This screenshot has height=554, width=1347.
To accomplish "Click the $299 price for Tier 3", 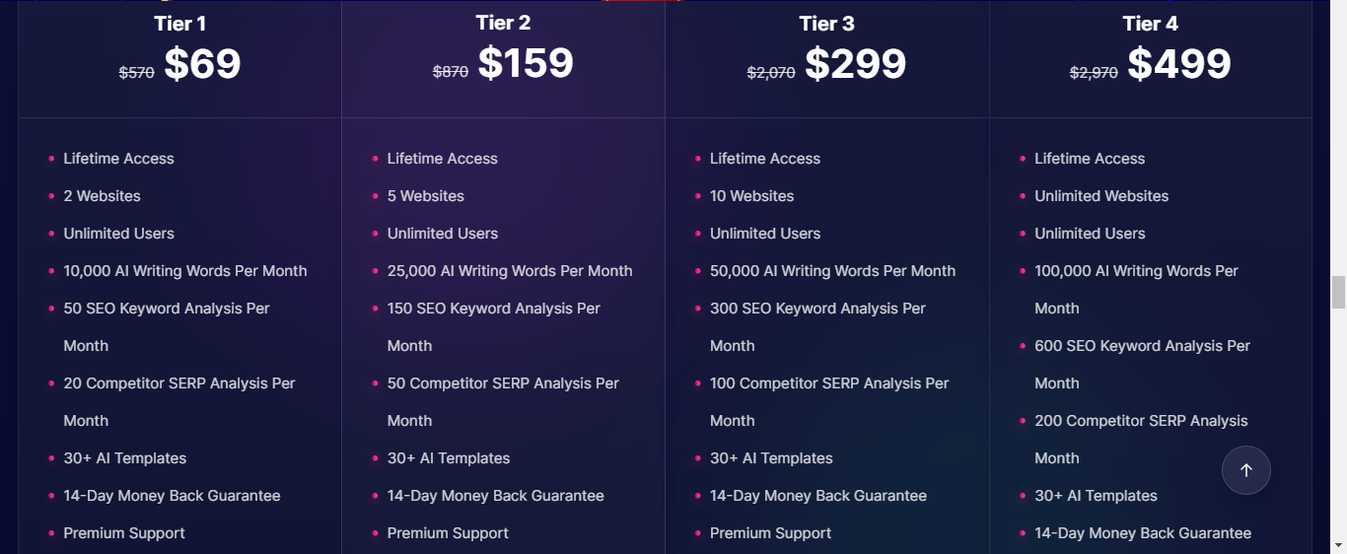I will pyautogui.click(x=855, y=64).
